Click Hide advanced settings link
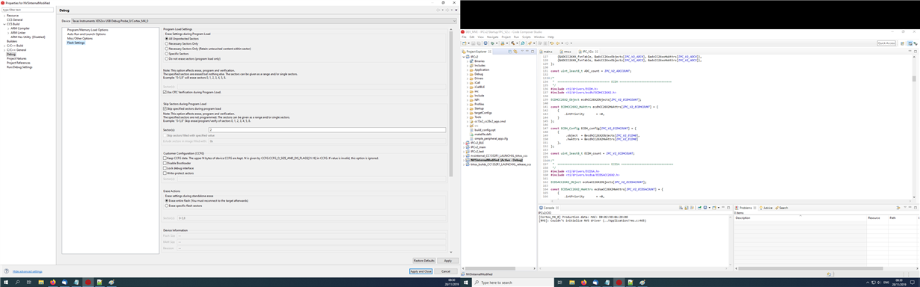 tap(27, 271)
